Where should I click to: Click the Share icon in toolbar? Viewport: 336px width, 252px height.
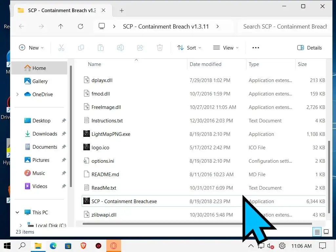[140, 48]
